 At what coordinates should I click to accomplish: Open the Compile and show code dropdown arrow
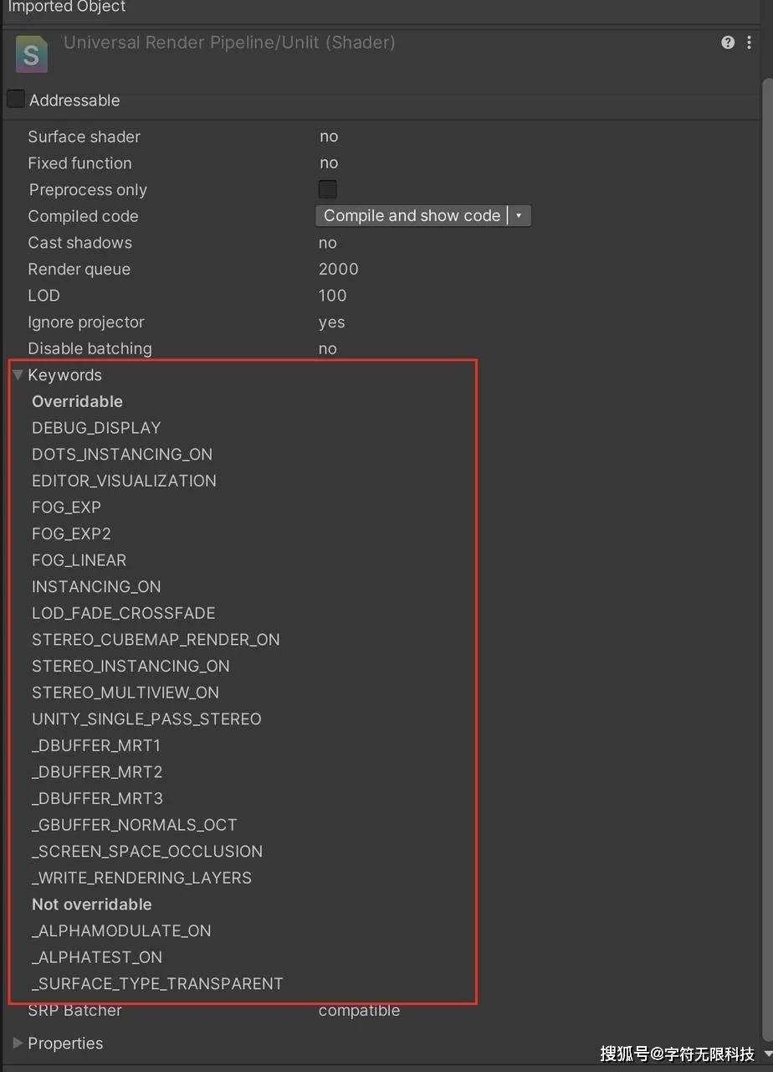click(x=520, y=215)
